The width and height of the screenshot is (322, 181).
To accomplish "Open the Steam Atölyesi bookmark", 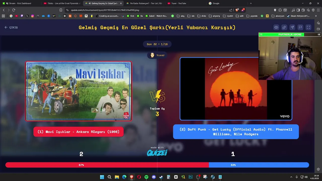I will pyautogui.click(x=298, y=16).
